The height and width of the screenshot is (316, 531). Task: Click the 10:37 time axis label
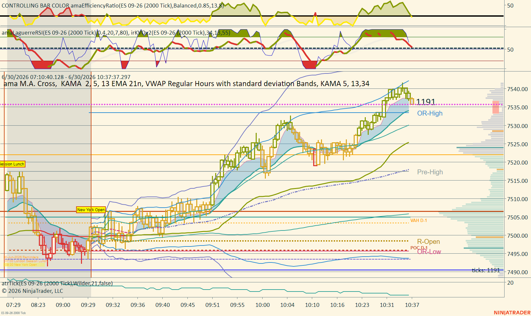point(412,305)
